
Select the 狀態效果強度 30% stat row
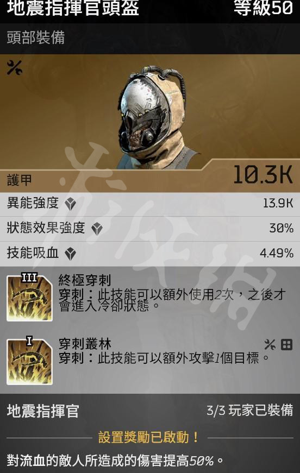coord(150,229)
